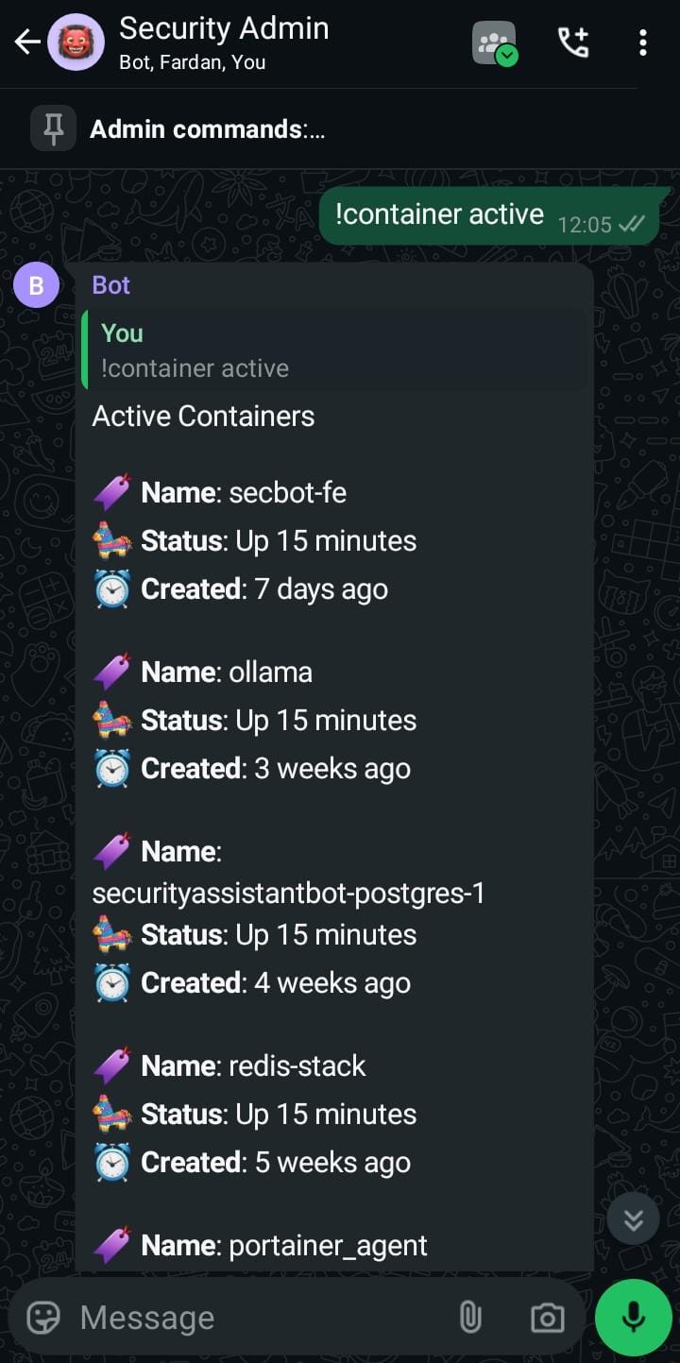This screenshot has width=680, height=1363.
Task: Attach a file with the paperclip icon
Action: [470, 1317]
